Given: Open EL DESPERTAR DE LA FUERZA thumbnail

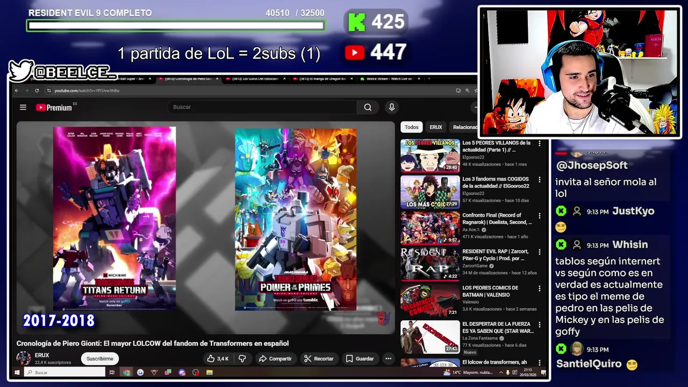Looking at the screenshot, I should 430,337.
